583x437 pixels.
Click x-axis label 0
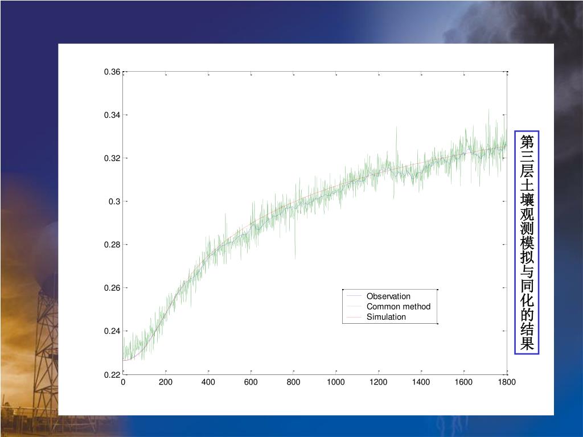(x=123, y=382)
